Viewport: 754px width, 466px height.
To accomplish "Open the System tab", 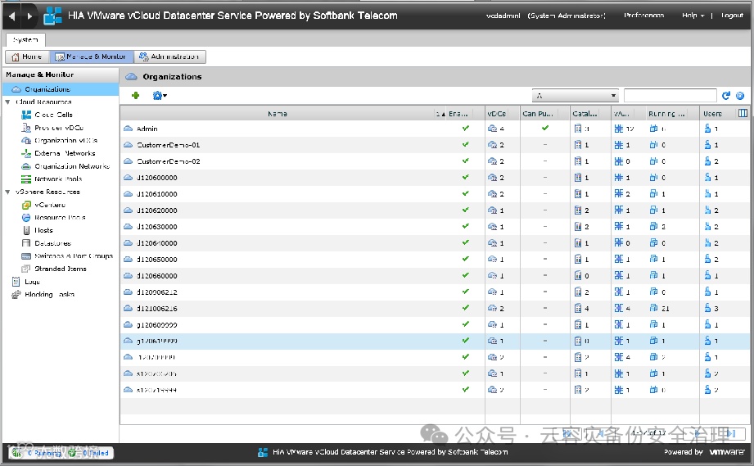I will click(x=25, y=39).
